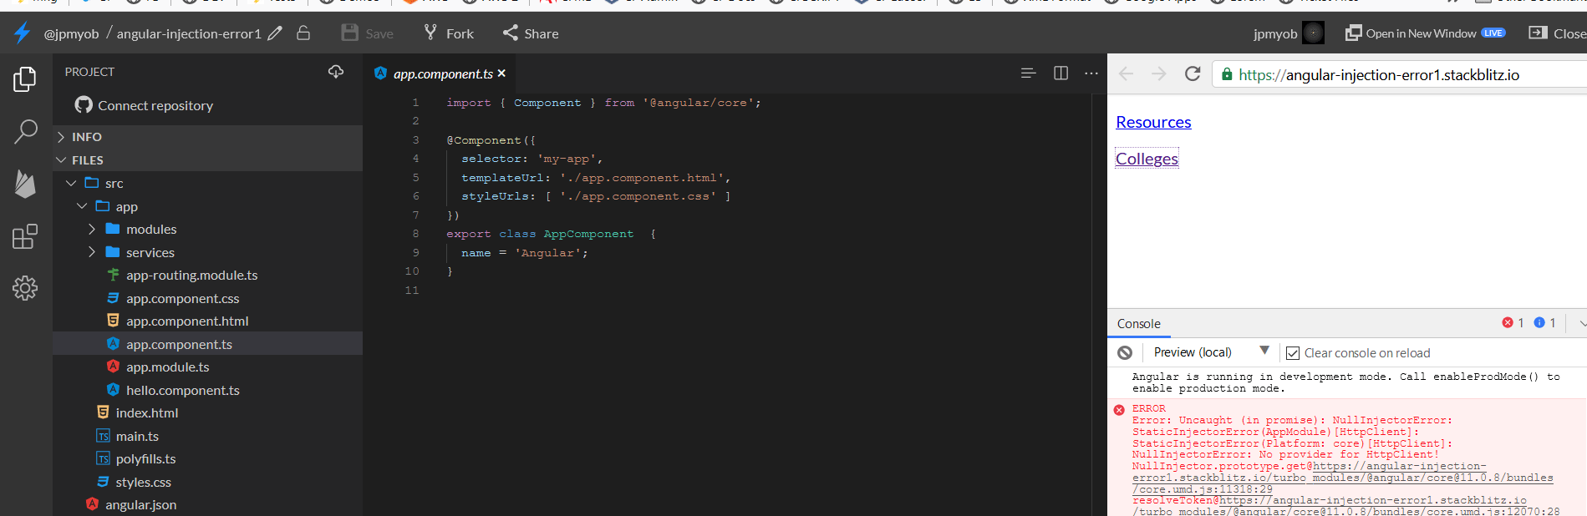Toggle project visibility lock icon
Image resolution: width=1587 pixels, height=516 pixels.
point(303,33)
